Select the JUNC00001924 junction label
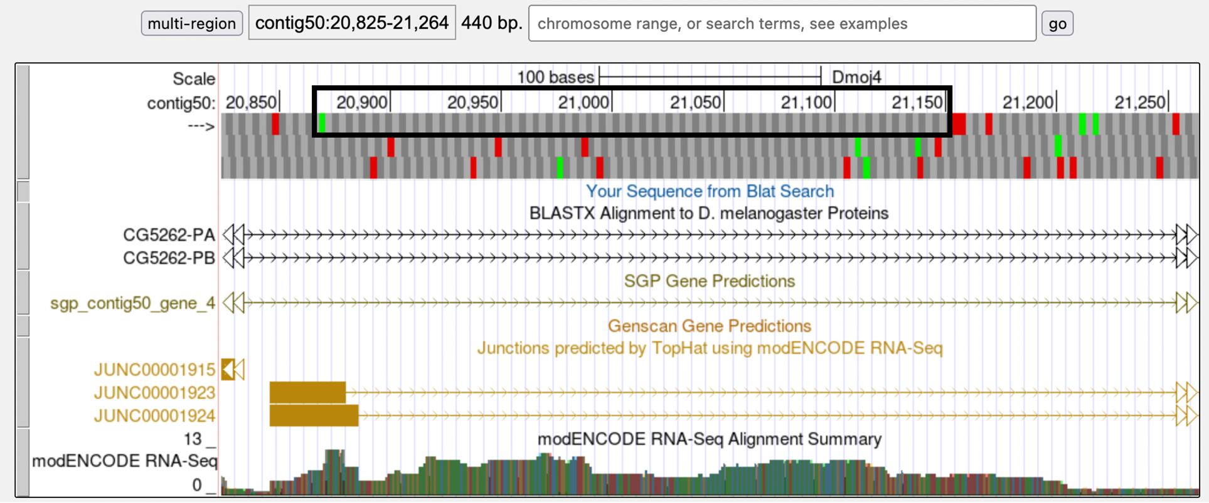Image resolution: width=1209 pixels, height=503 pixels. 154,416
